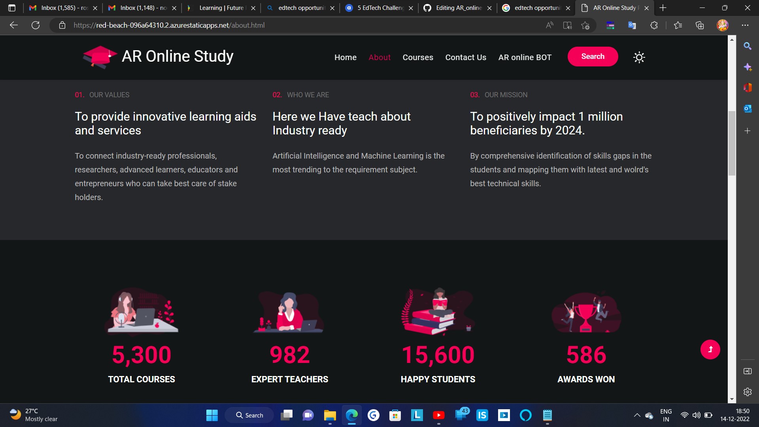Open the Edge sidebar panel toggle

click(748, 371)
